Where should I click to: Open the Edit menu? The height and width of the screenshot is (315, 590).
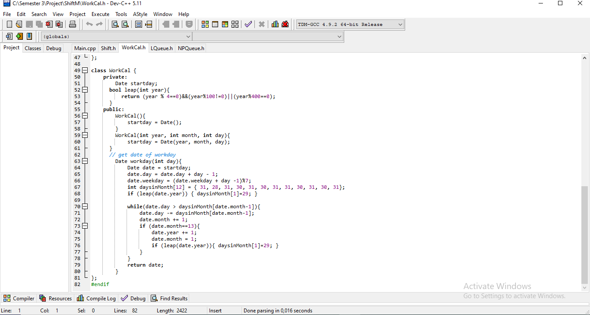[21, 14]
